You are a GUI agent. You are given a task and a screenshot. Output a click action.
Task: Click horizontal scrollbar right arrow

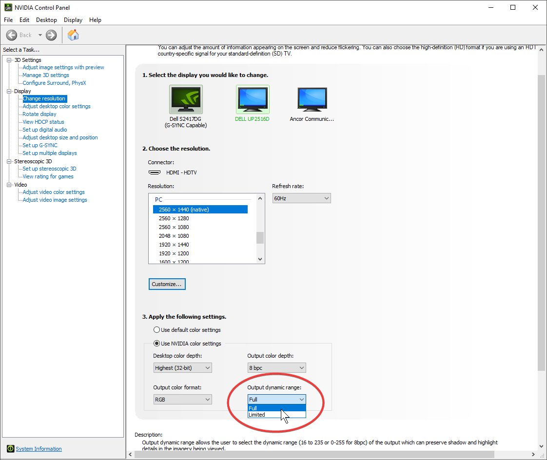tap(533, 455)
